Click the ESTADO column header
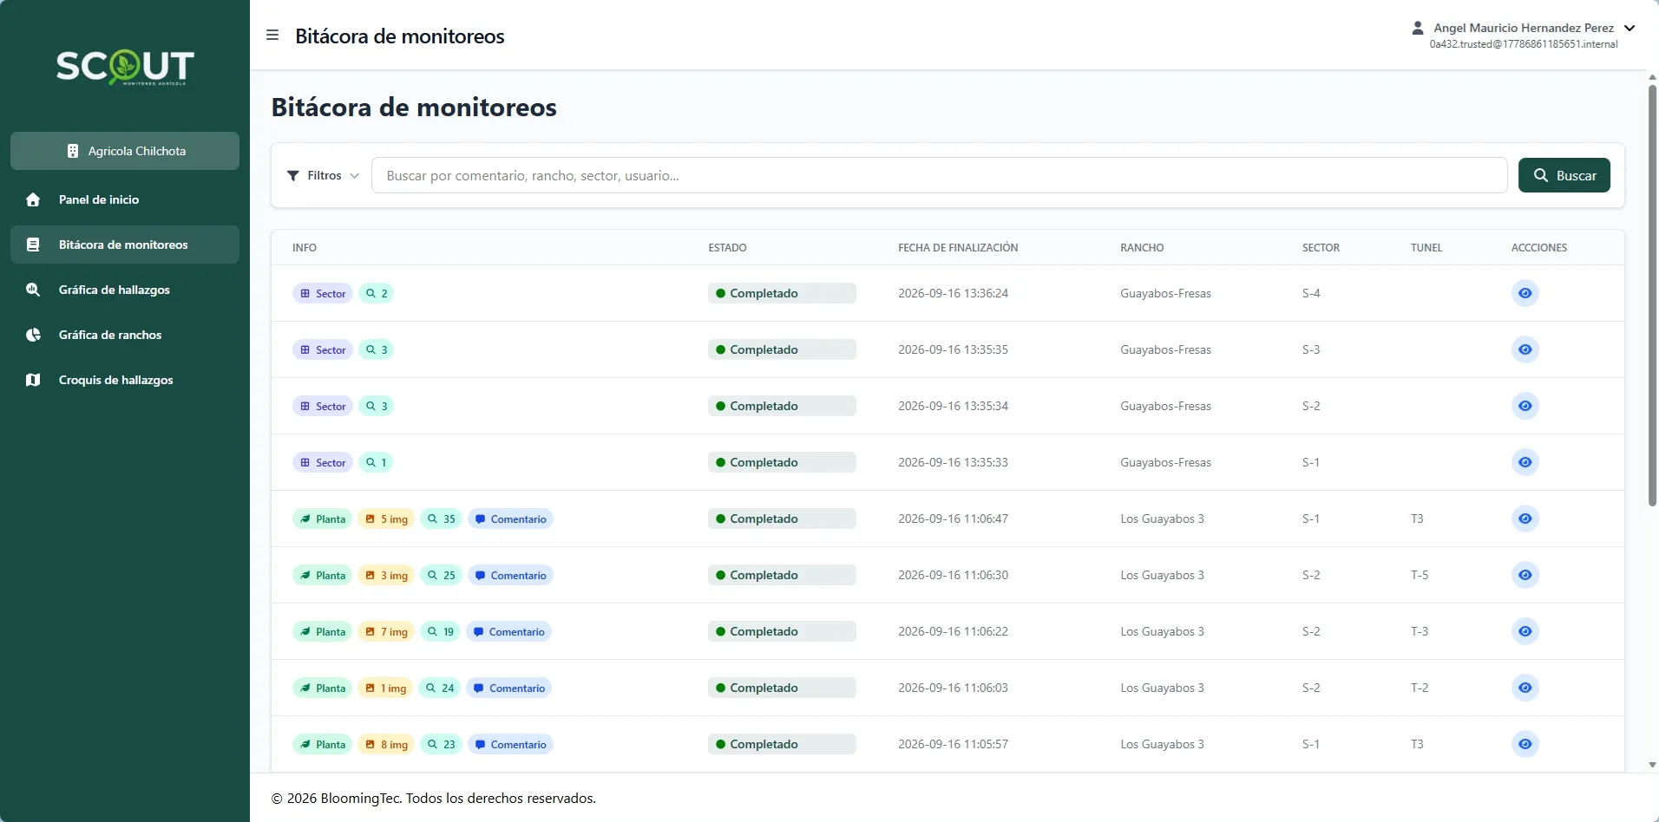 point(727,248)
